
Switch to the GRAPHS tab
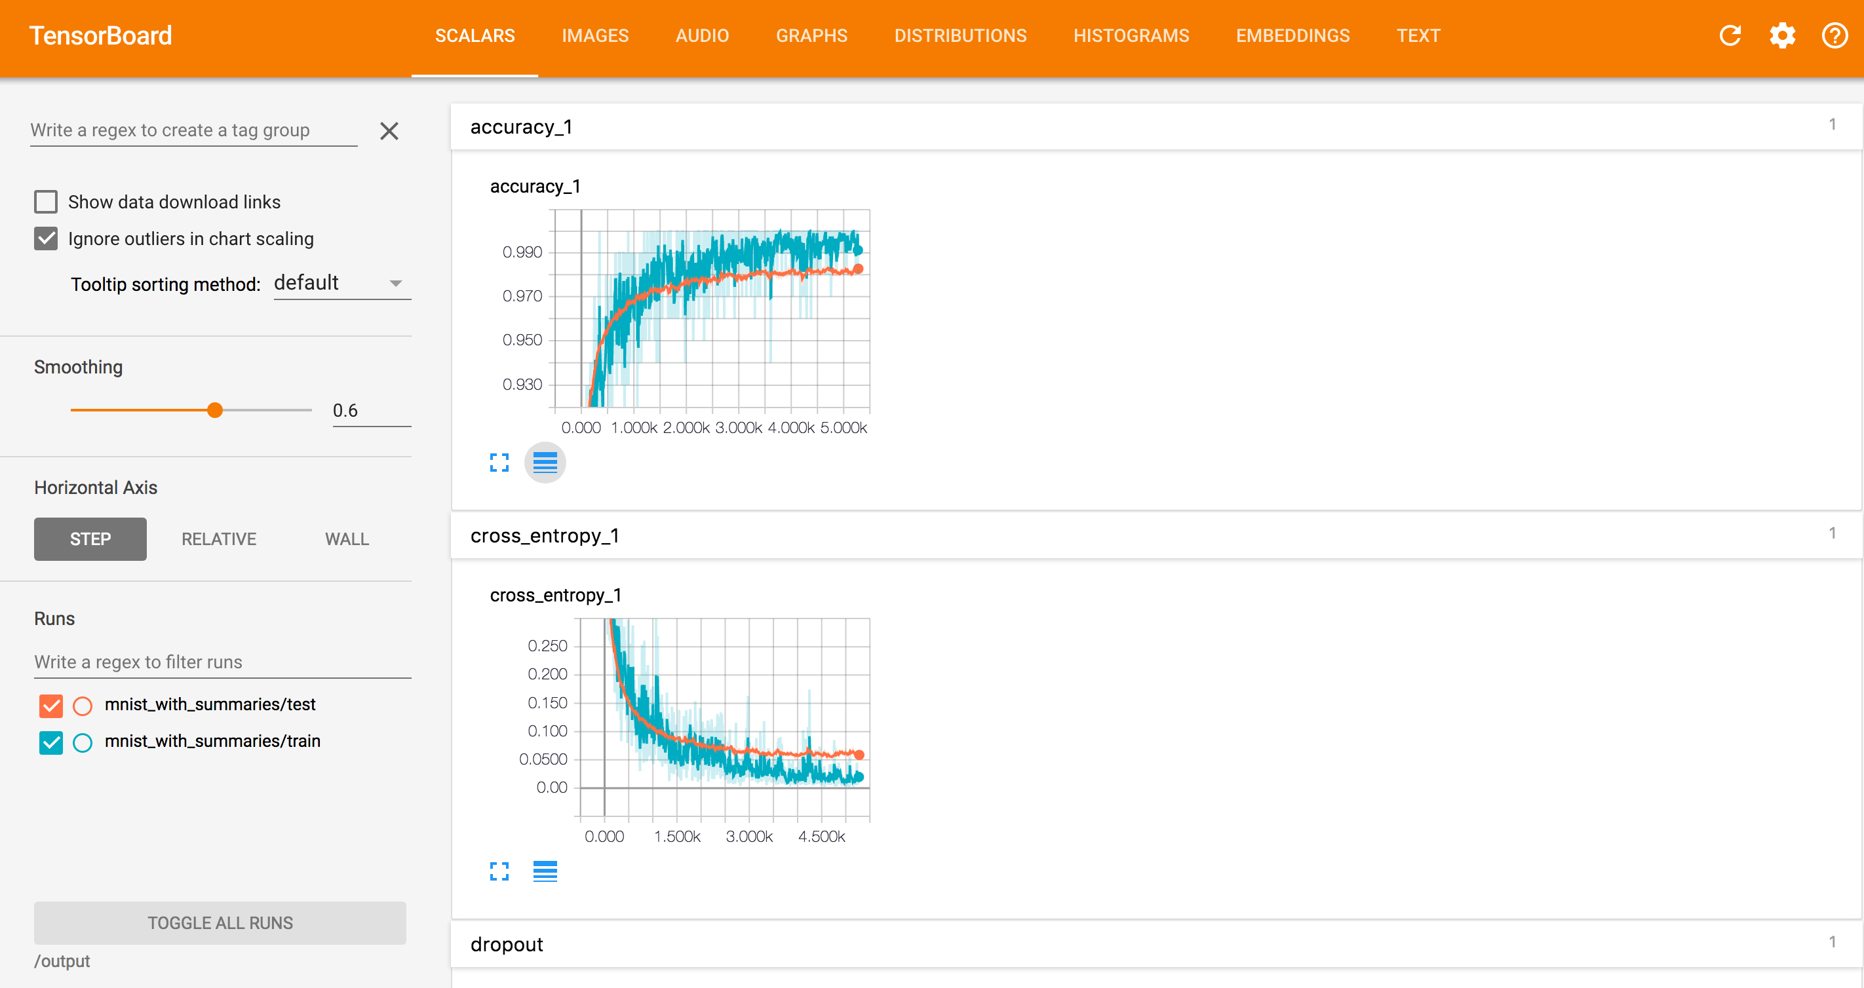[x=811, y=35]
